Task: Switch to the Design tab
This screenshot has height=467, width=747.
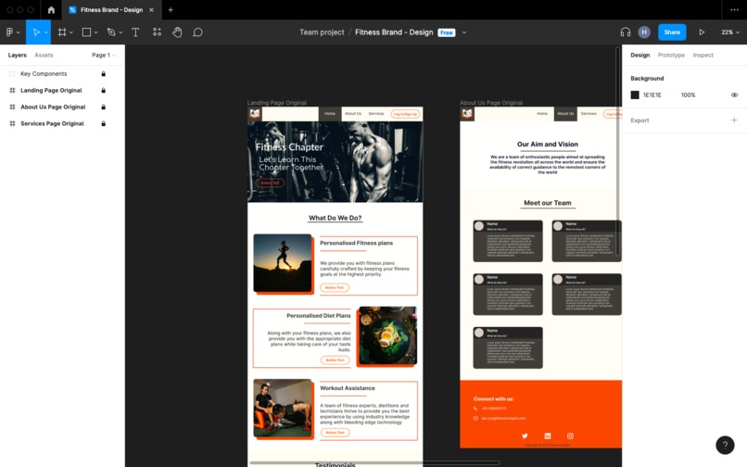Action: tap(639, 56)
